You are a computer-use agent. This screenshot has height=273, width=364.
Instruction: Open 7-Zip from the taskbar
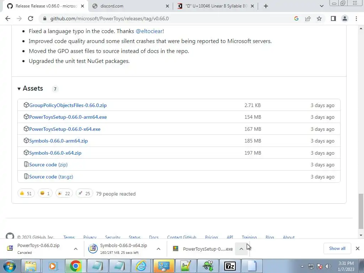(230, 266)
